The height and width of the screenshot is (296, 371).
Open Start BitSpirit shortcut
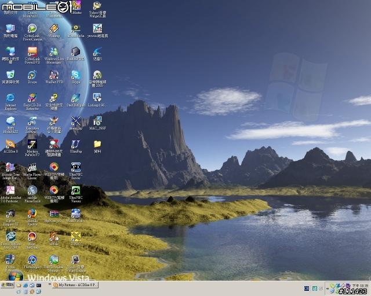pos(76,100)
